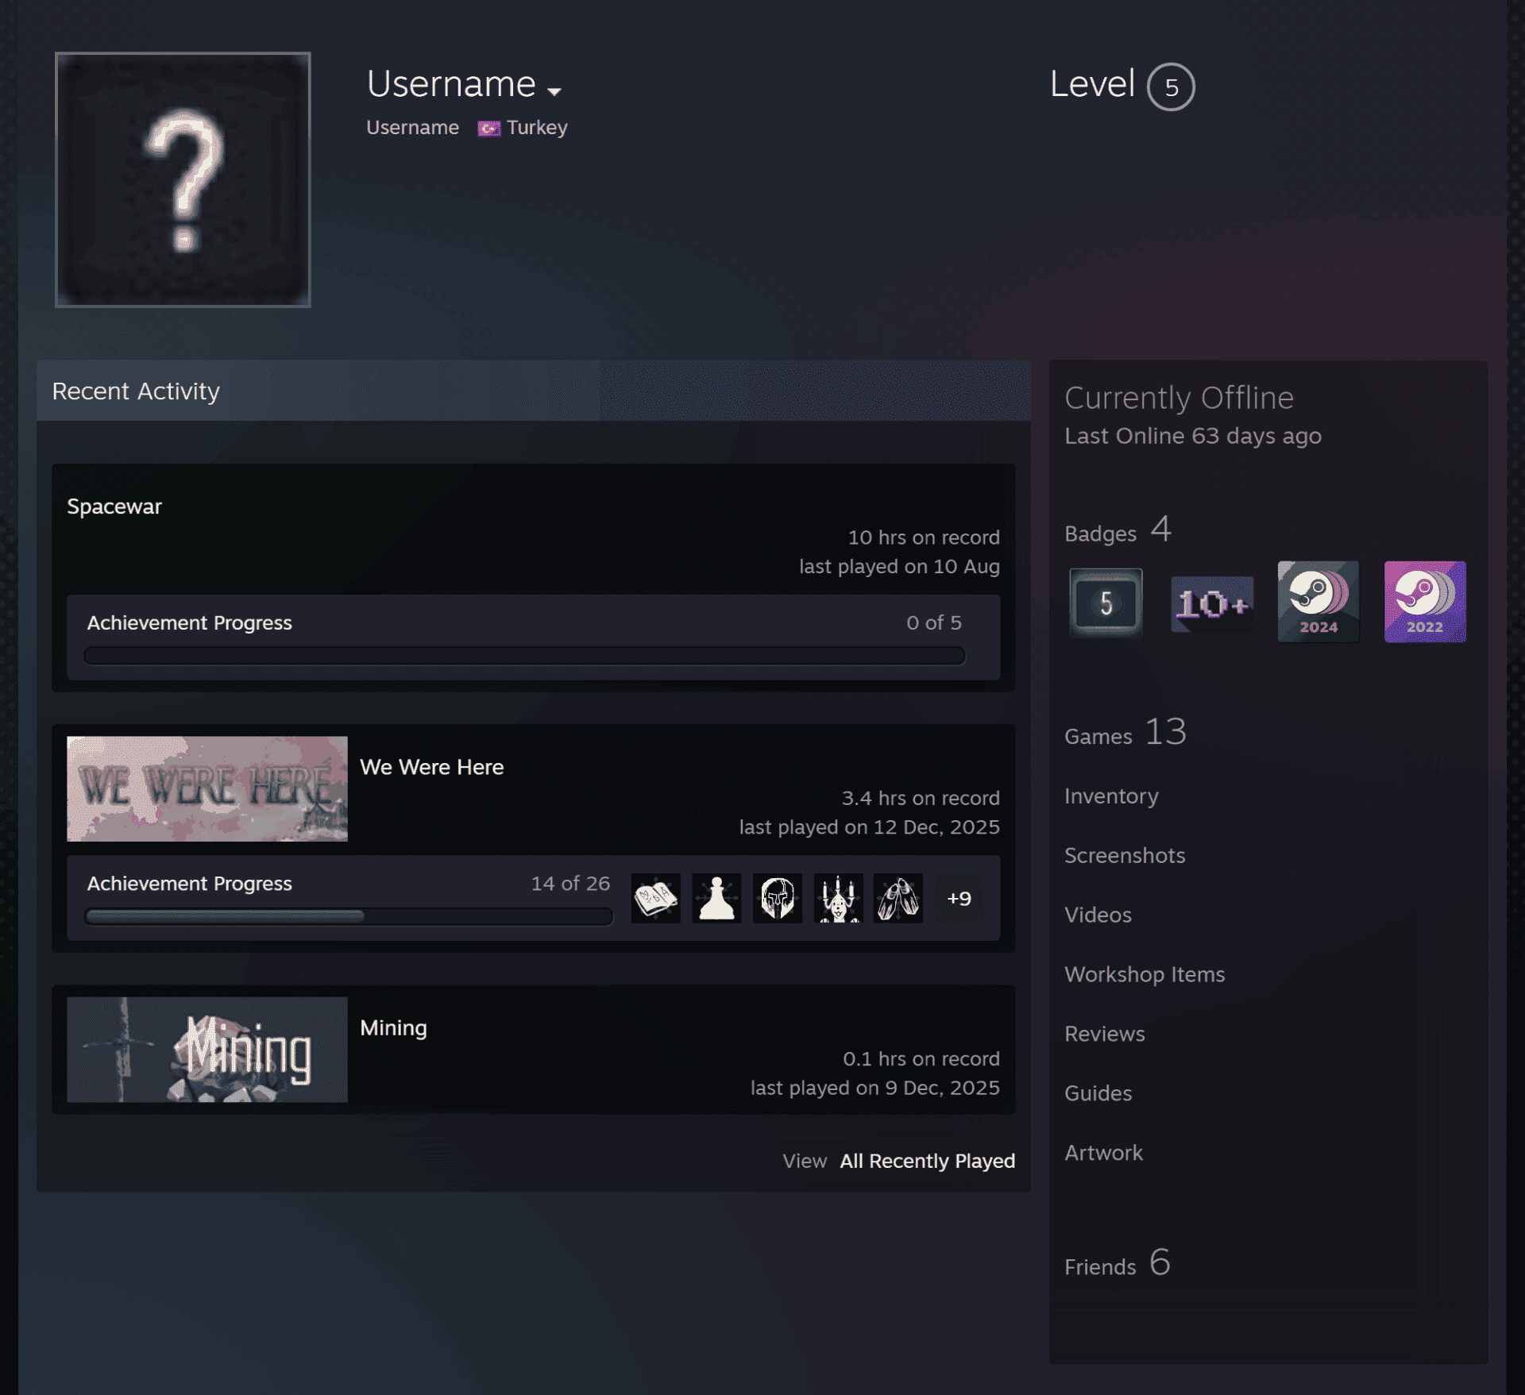Click the Turkey country text
The height and width of the screenshot is (1395, 1525).
tap(537, 128)
